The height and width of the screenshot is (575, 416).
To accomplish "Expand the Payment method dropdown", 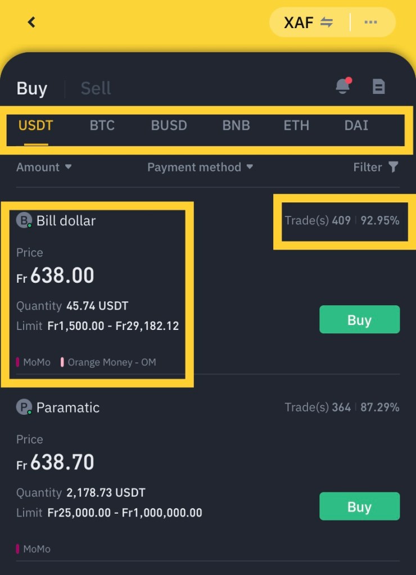I will point(200,167).
